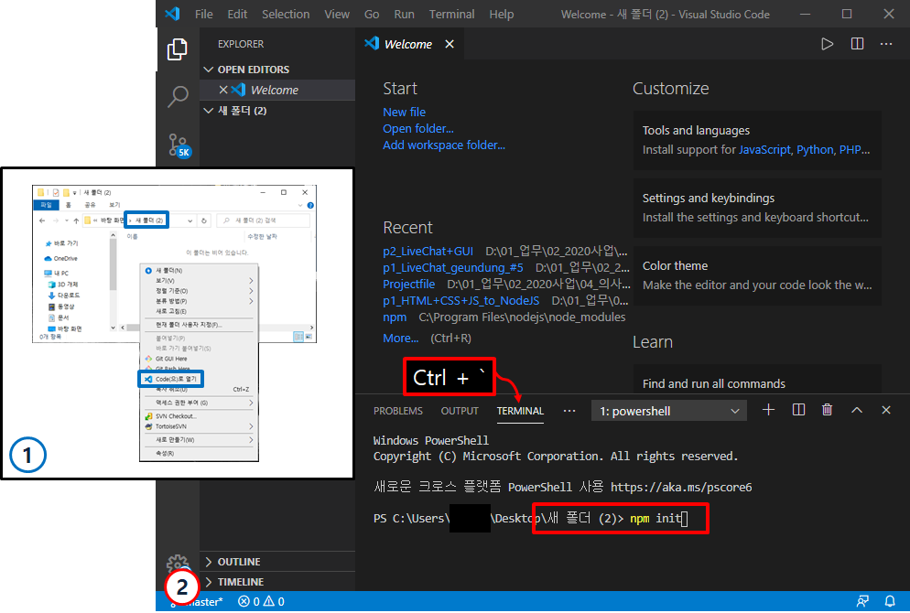The height and width of the screenshot is (613, 910).
Task: Click the Run play icon in editor toolbar
Action: [827, 44]
